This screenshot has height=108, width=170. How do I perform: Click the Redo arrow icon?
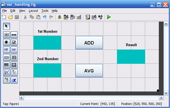51,17
